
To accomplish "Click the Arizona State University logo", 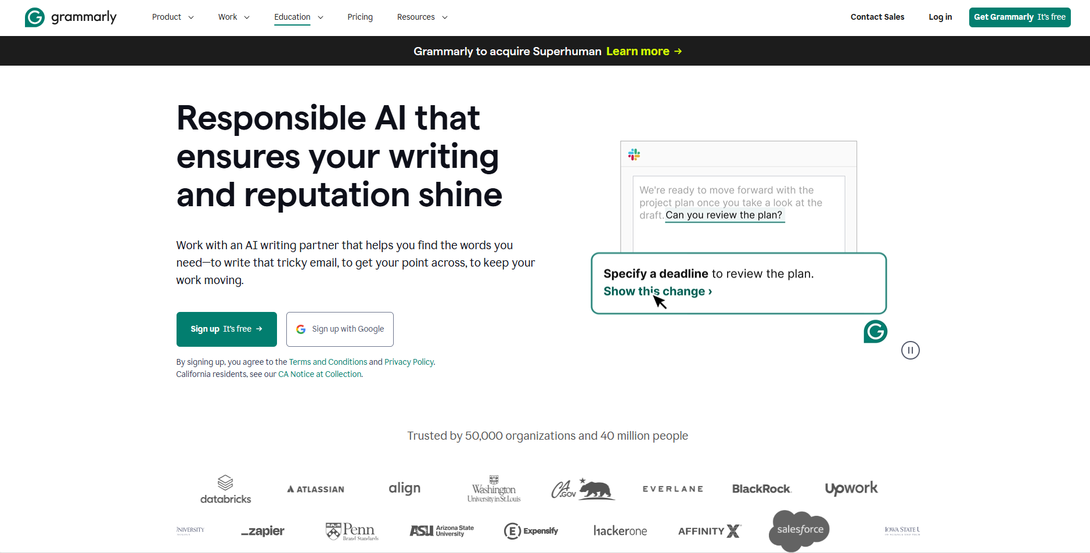I will point(441,531).
